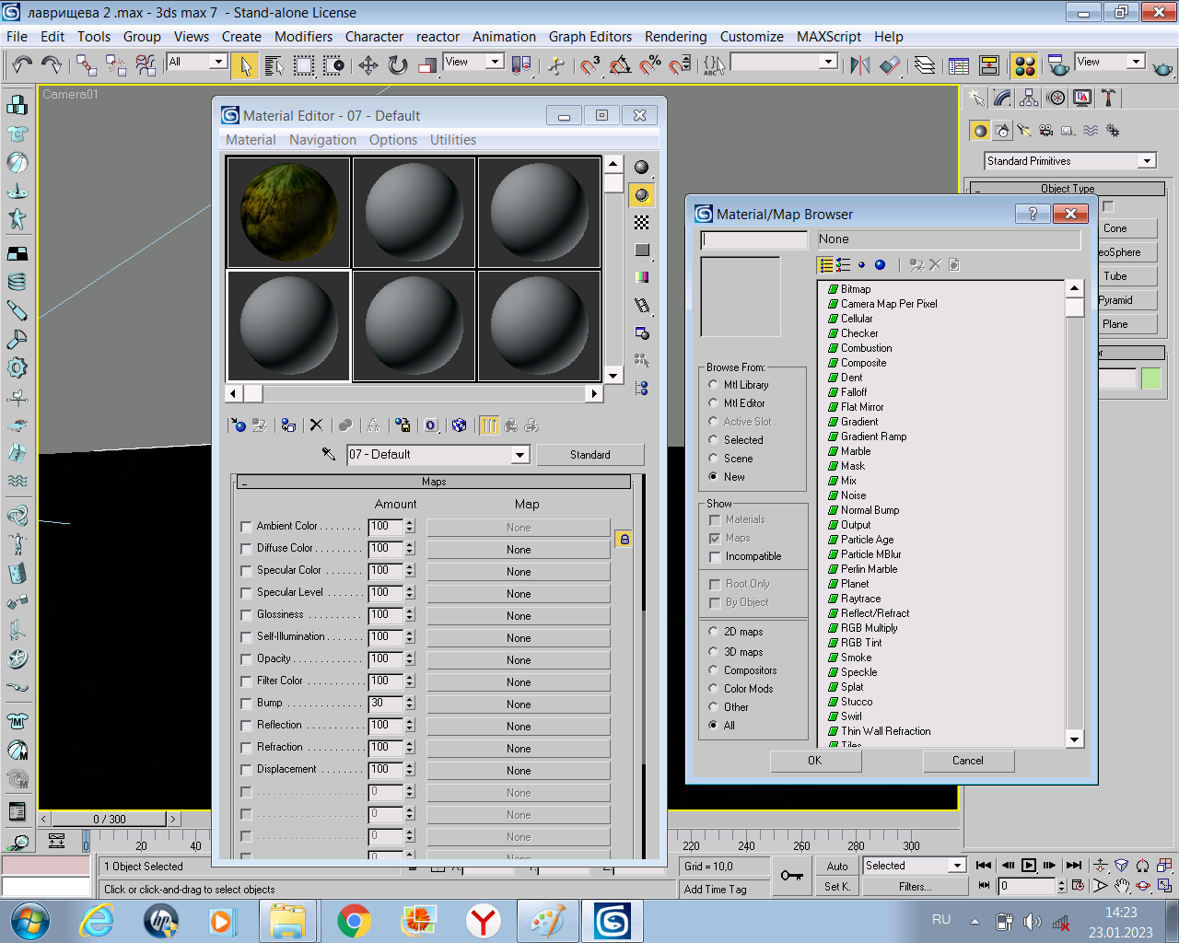
Task: Open the Modify panel tab icon
Action: [1003, 98]
